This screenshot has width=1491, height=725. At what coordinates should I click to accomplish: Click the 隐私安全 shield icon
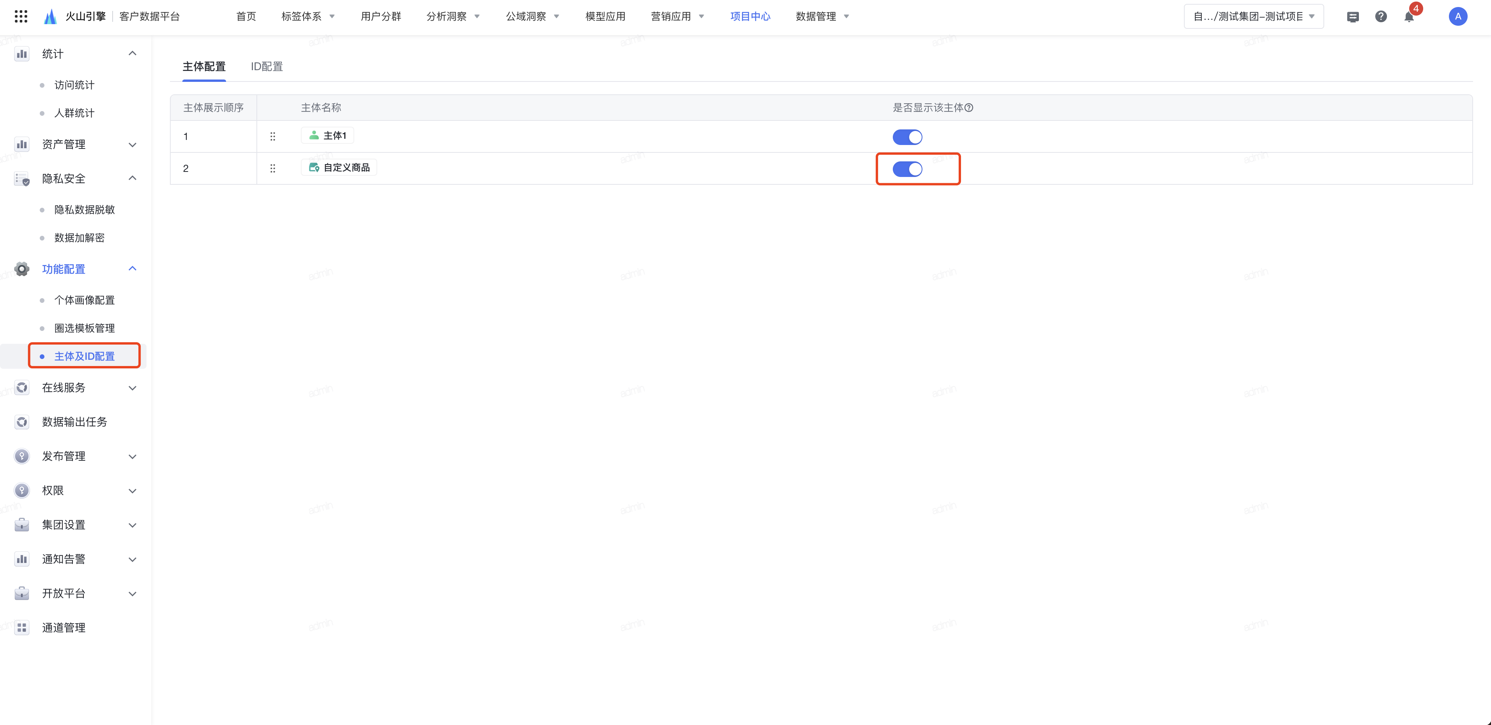(22, 179)
